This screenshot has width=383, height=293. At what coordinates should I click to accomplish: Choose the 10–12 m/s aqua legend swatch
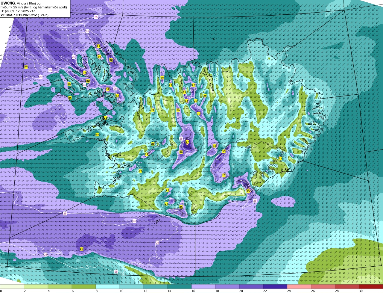tap(132, 286)
